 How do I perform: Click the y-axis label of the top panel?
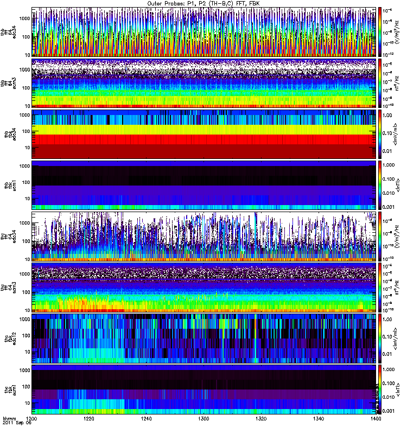point(9,31)
